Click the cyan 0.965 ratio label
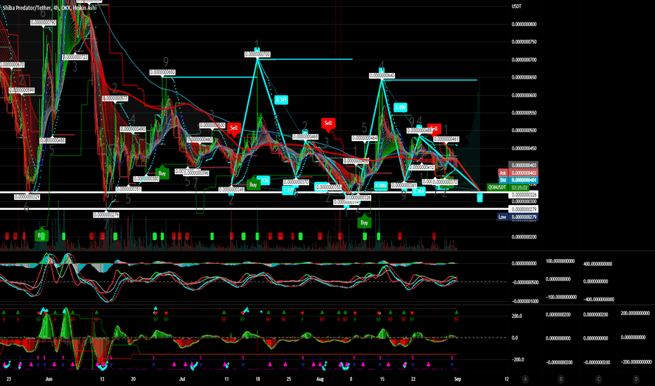655x386 pixels. (419, 191)
